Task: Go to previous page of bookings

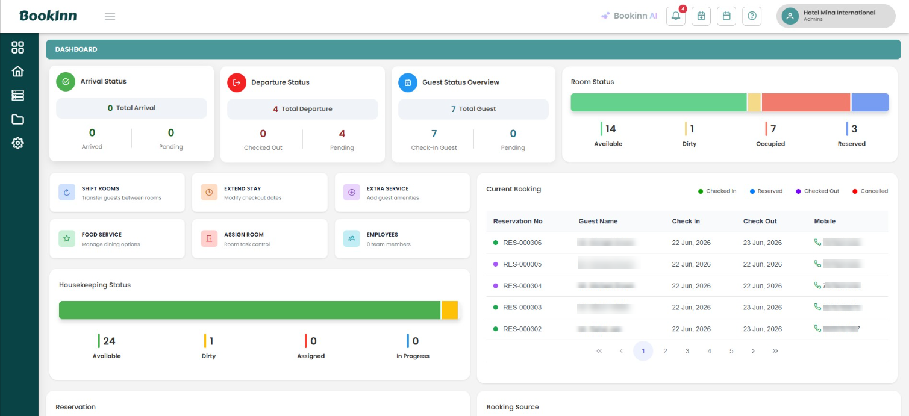Action: [x=621, y=351]
